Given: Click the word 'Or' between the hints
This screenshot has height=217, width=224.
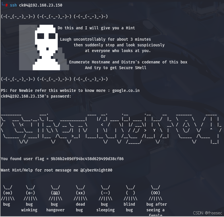Looking at the screenshot, I should (x=103, y=56).
